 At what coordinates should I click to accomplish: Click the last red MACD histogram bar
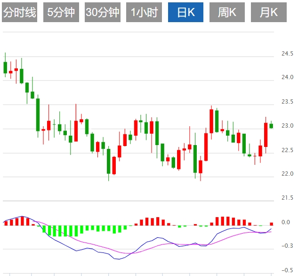coord(271,224)
